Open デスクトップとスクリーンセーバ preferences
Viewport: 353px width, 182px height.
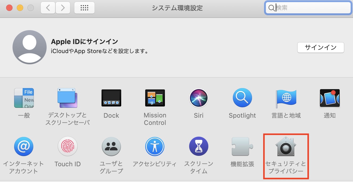tap(67, 98)
